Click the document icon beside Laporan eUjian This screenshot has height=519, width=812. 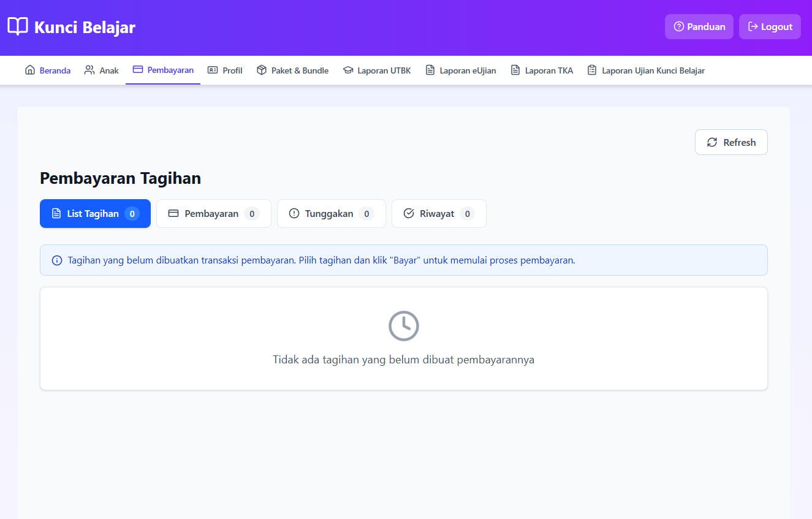(x=430, y=70)
